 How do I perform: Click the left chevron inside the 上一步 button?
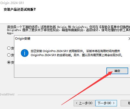coord(77,103)
